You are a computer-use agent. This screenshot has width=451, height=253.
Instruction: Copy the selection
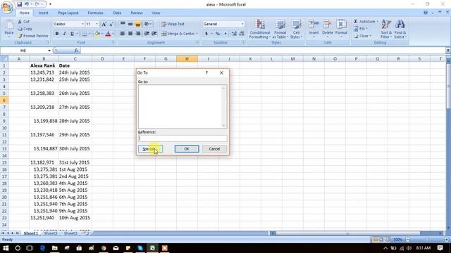point(25,29)
